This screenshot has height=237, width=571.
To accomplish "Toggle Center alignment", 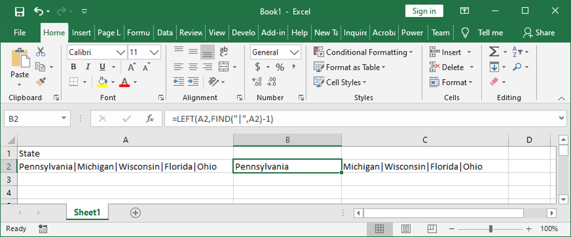I will pos(193,67).
